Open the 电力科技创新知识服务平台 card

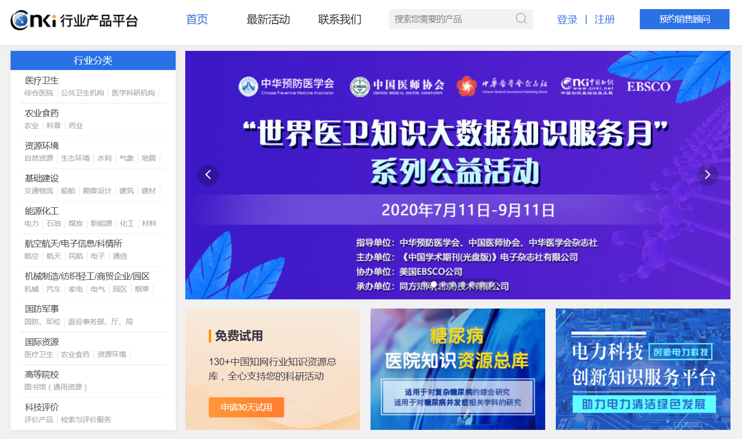643,369
